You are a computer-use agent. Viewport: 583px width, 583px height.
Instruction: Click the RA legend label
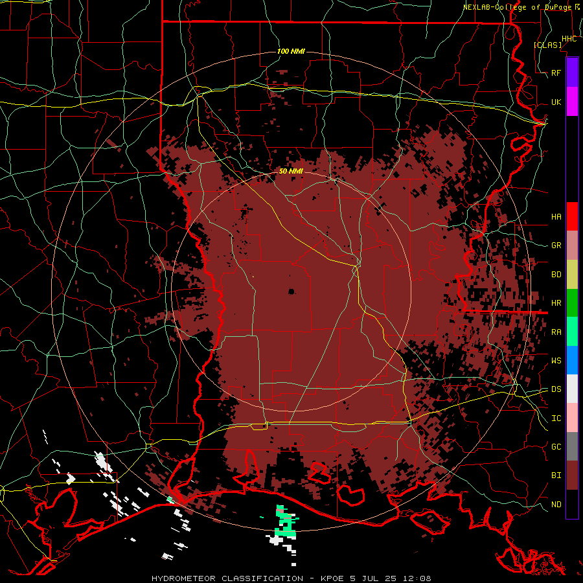tap(556, 332)
